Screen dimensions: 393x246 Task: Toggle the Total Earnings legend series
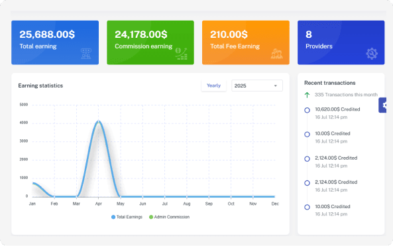[x=127, y=217]
